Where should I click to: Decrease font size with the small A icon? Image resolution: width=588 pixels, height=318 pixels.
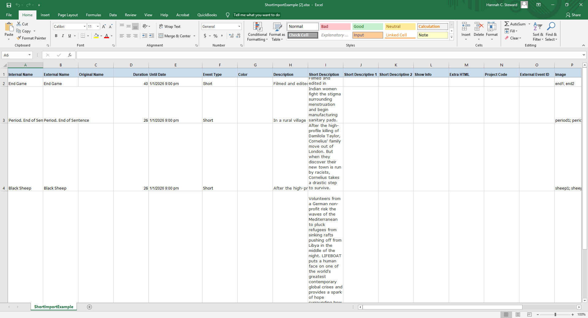point(111,27)
